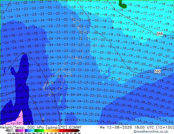
Task: Click the -54 value on the legend scale
Action: point(9,133)
